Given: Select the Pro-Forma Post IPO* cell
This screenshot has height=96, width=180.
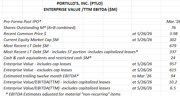Looking at the screenshot, I should coord(22,22).
